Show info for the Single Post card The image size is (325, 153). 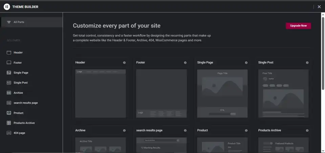(x=307, y=63)
